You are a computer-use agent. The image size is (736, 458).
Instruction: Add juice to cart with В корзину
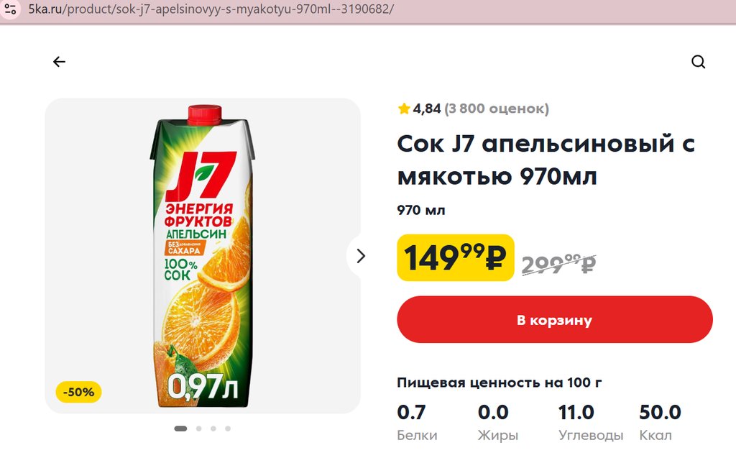point(554,320)
